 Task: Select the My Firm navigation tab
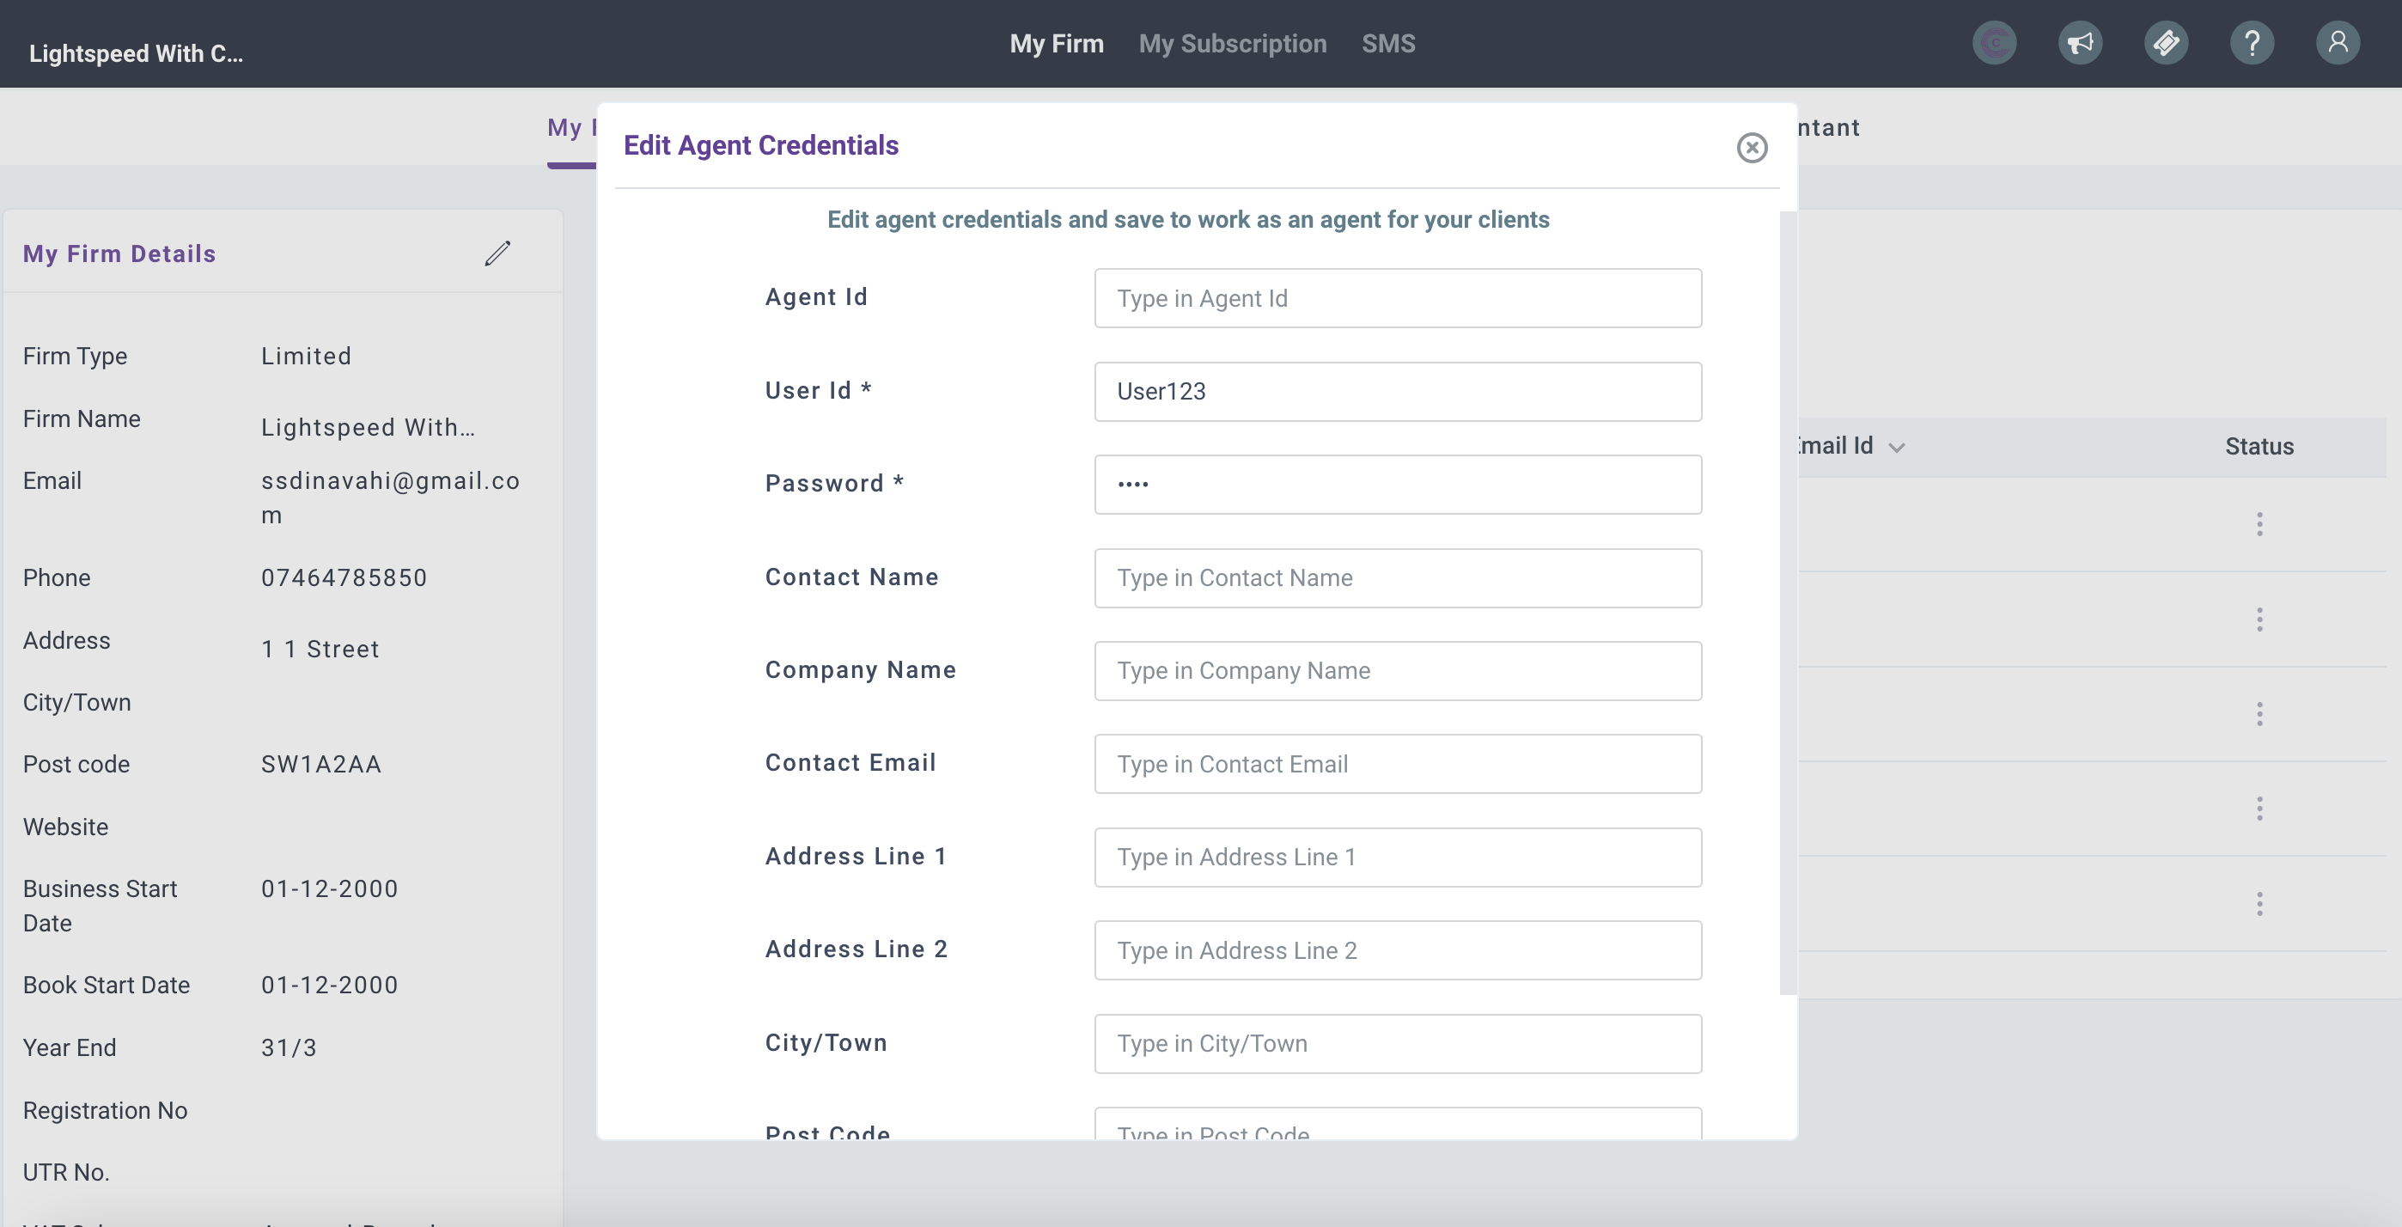pos(1056,43)
